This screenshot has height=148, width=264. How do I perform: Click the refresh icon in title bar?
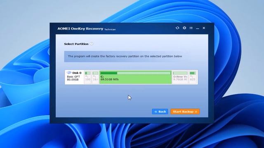point(177,28)
